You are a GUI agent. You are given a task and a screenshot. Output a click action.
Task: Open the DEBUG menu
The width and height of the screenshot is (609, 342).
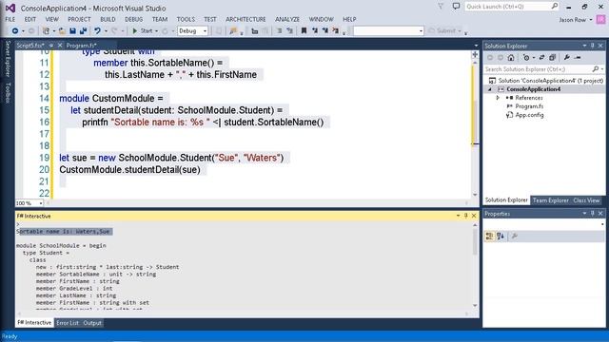[133, 19]
